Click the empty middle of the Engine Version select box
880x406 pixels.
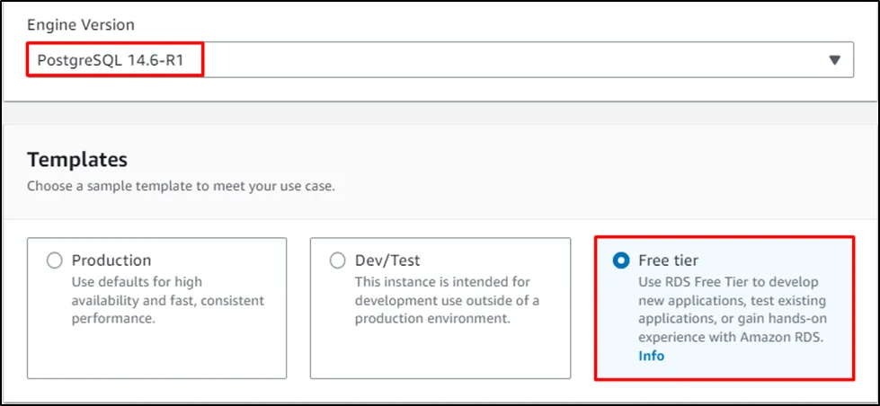[x=503, y=60]
